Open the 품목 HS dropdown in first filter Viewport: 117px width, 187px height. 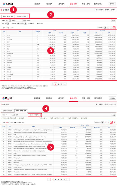[10, 20]
